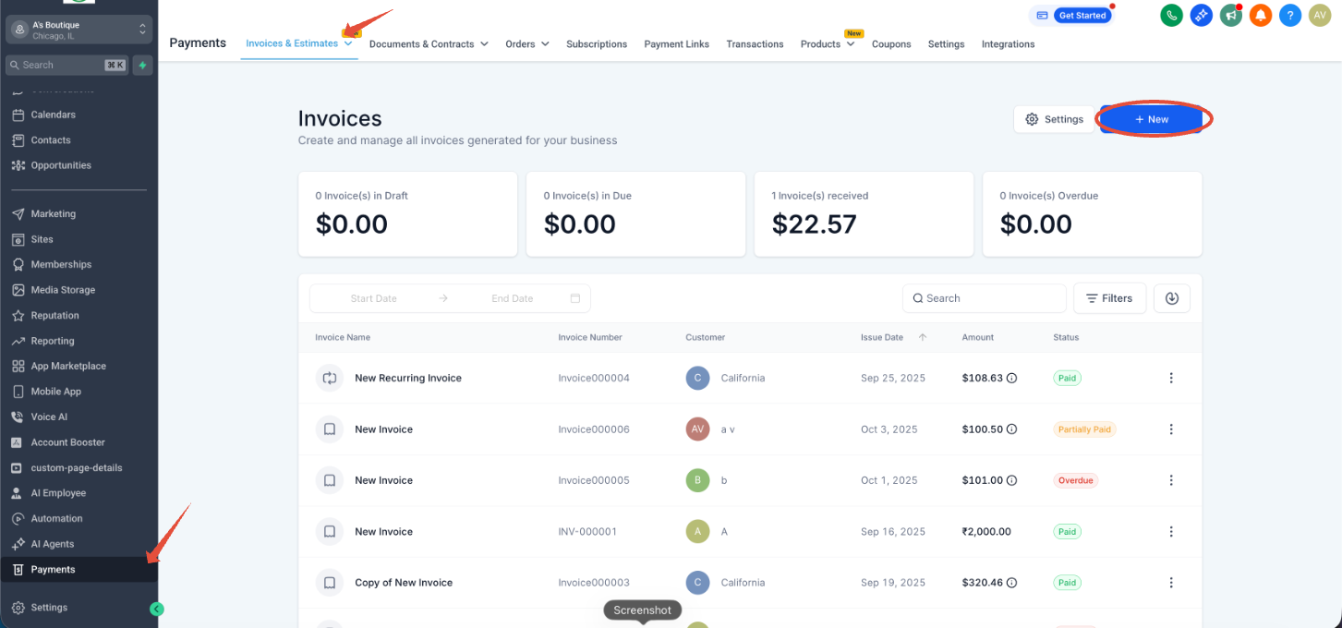Click the download invoices icon
The image size is (1342, 628).
(x=1171, y=298)
